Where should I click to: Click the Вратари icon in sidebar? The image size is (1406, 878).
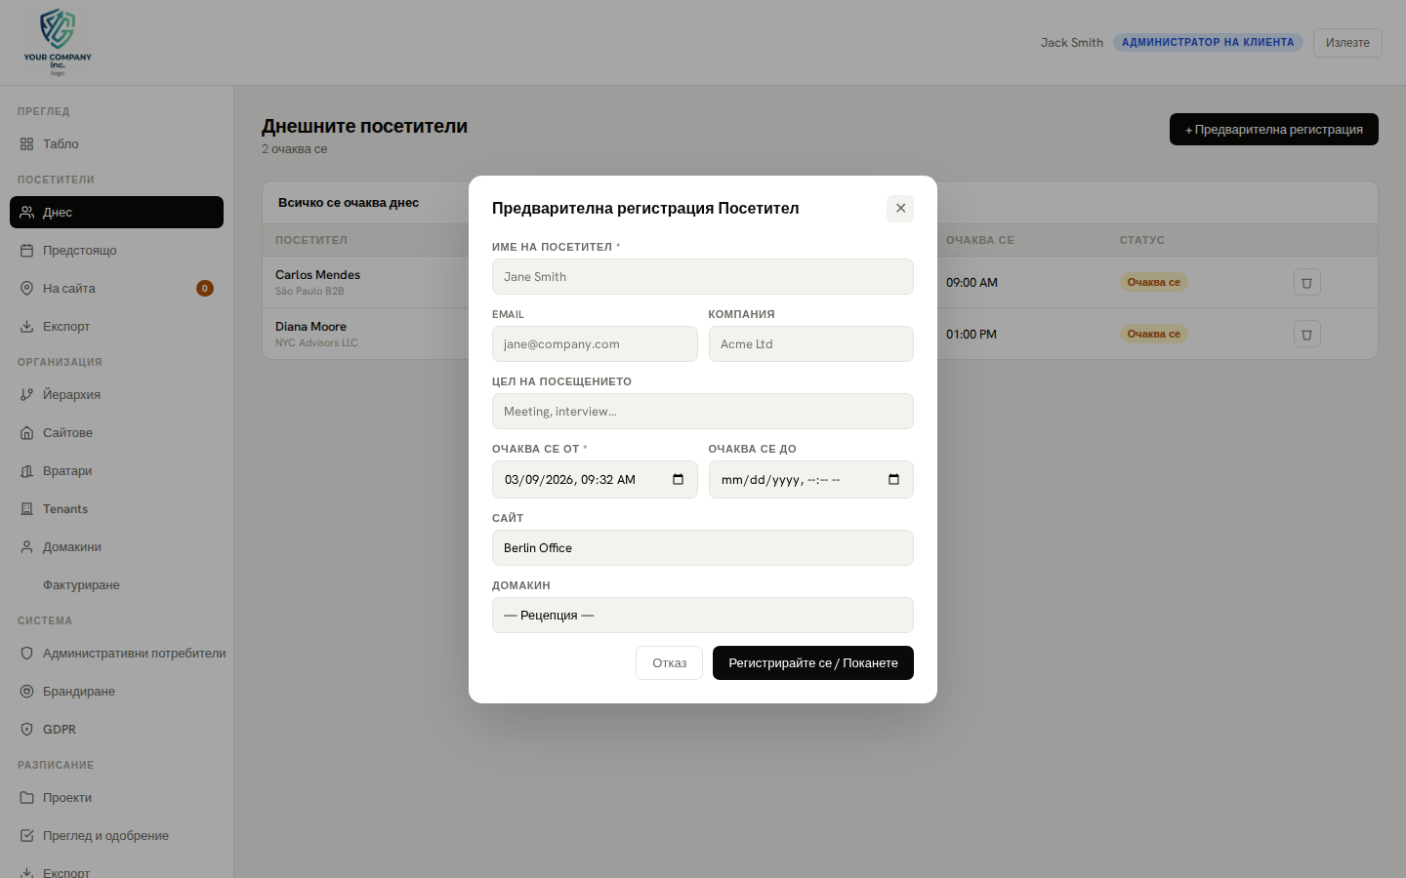27,470
